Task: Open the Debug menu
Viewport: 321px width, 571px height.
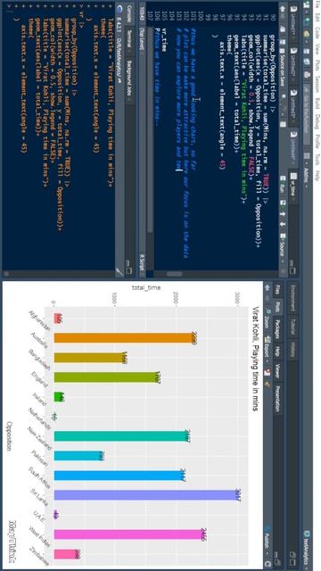Action: [x=317, y=121]
